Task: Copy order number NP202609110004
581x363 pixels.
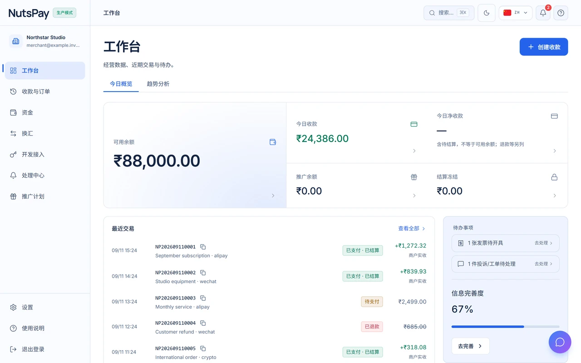Action: tap(203, 323)
